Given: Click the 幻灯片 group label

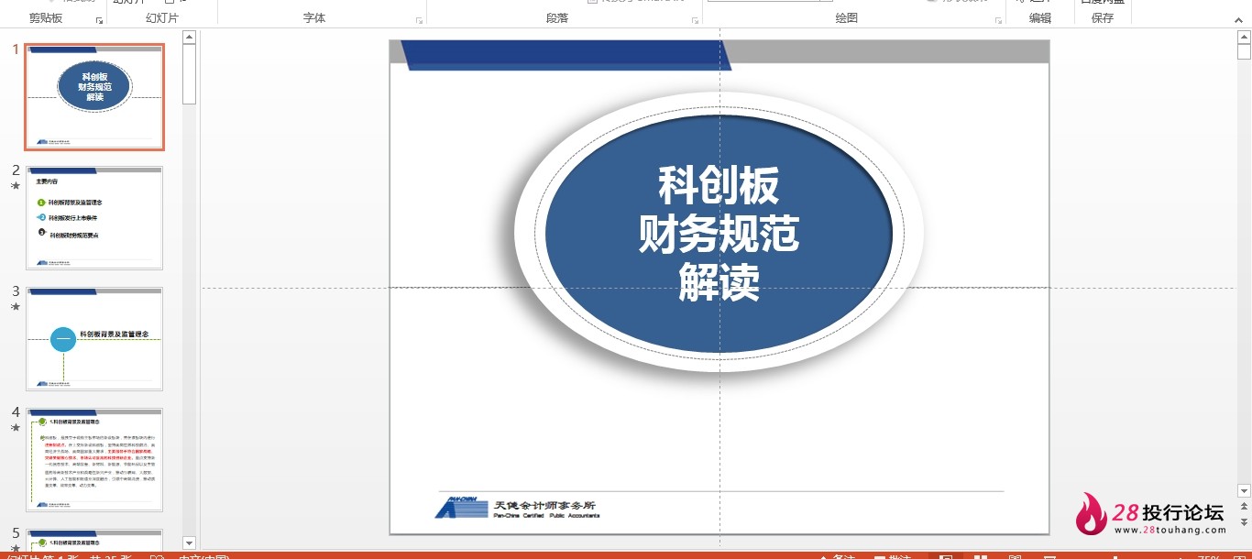Looking at the screenshot, I should pos(162,18).
